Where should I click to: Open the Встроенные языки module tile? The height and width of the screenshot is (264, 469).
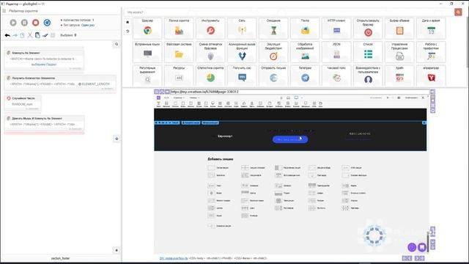pos(147,52)
